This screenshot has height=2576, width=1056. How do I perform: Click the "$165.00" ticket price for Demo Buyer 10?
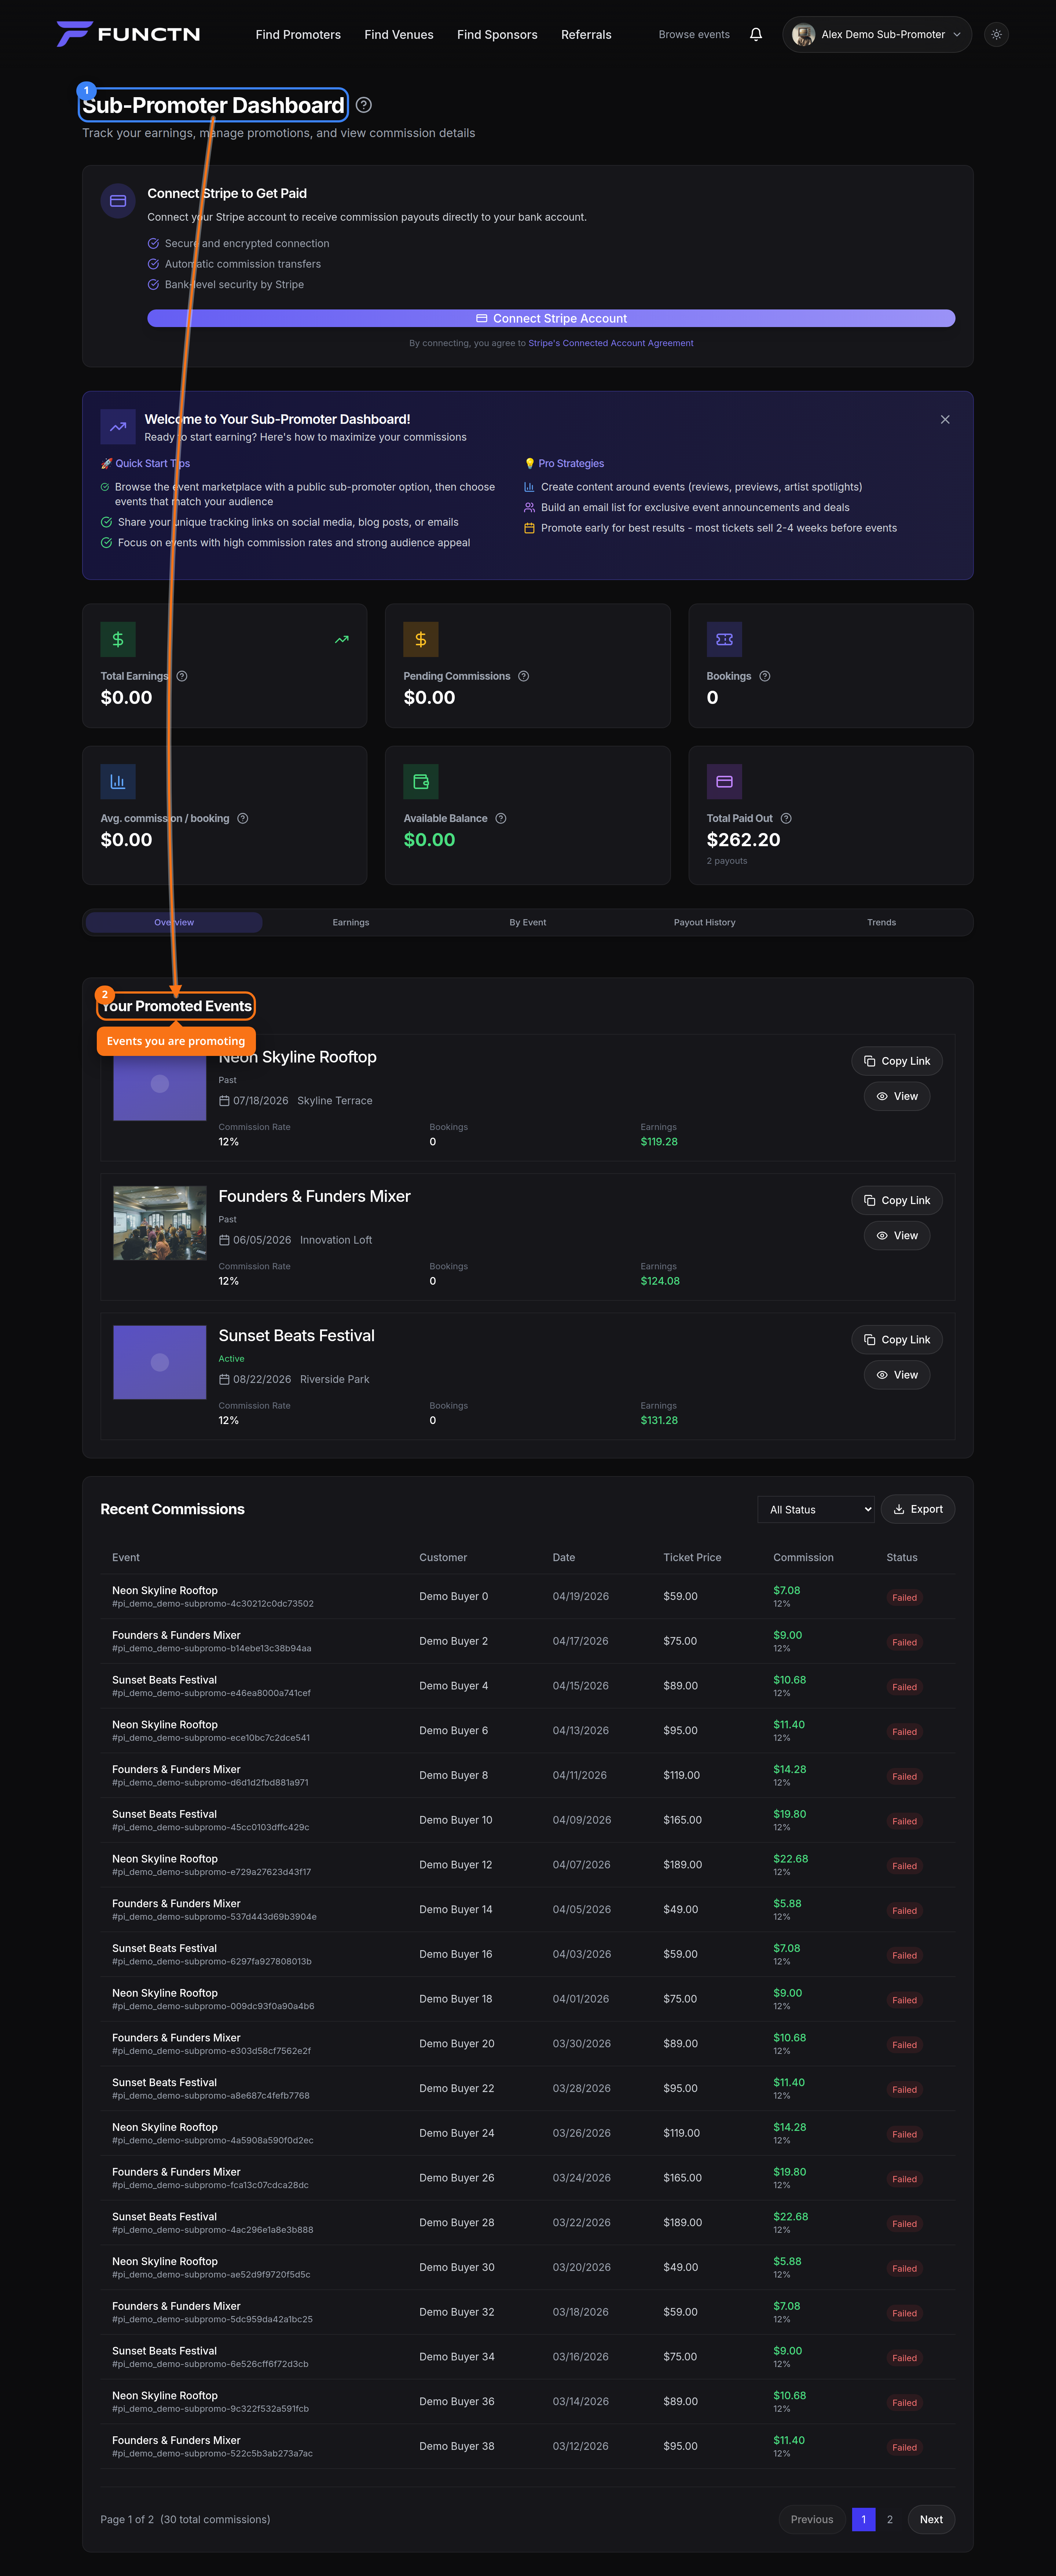[x=683, y=1820]
